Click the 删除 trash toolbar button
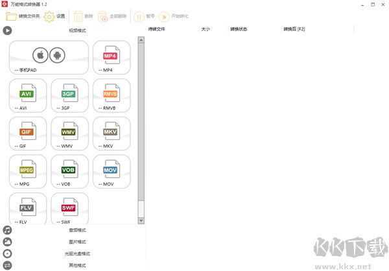 click(x=83, y=16)
